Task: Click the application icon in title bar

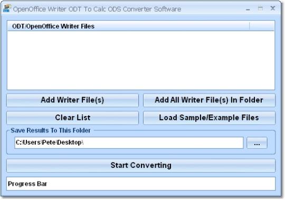Action: (7, 8)
